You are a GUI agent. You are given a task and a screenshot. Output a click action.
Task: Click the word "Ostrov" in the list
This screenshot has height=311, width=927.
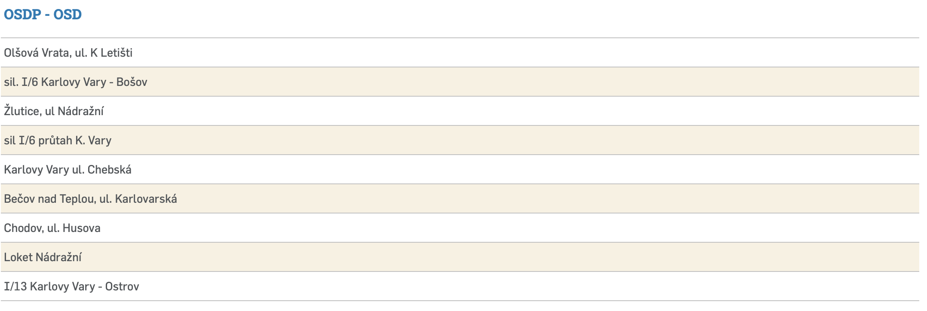[x=122, y=287]
